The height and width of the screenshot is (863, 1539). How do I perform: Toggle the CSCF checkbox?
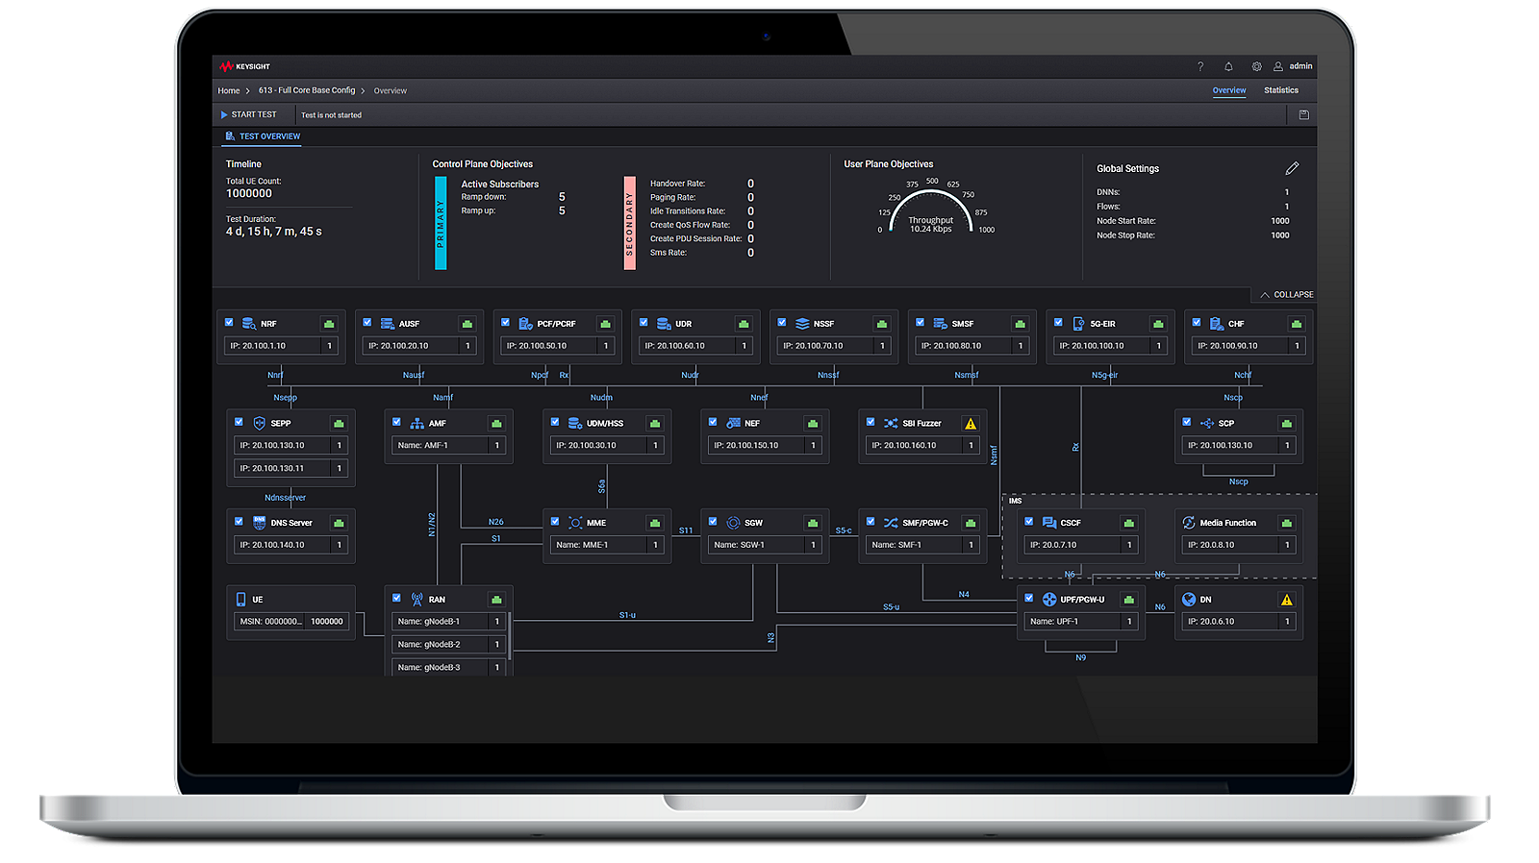click(1029, 522)
